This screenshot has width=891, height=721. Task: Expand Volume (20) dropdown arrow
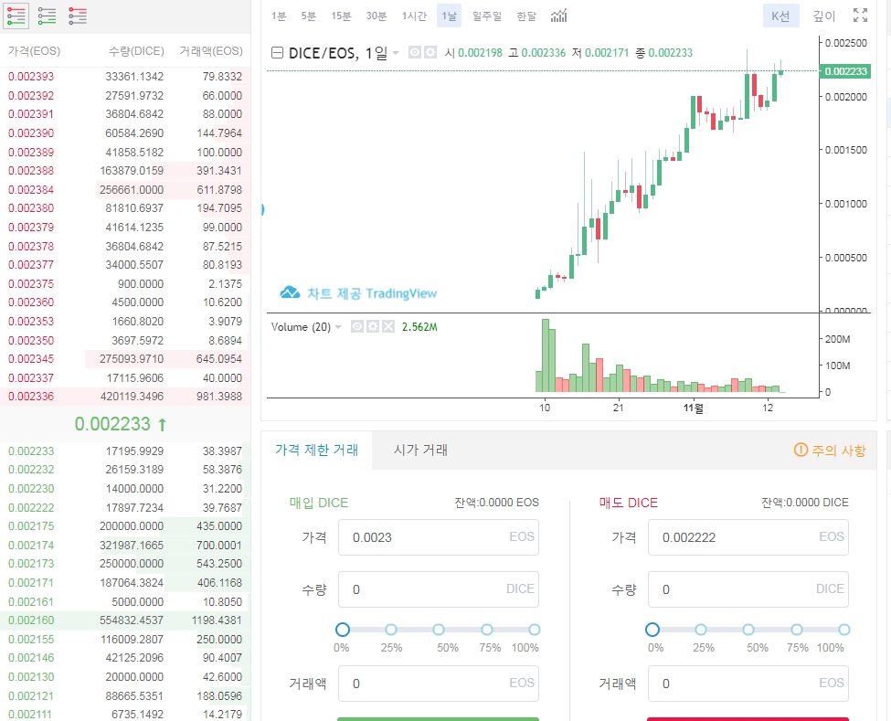click(338, 327)
